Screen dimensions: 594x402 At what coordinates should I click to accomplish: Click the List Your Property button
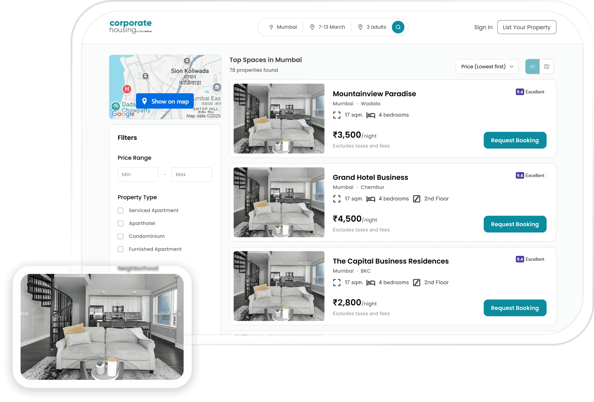[x=526, y=27]
